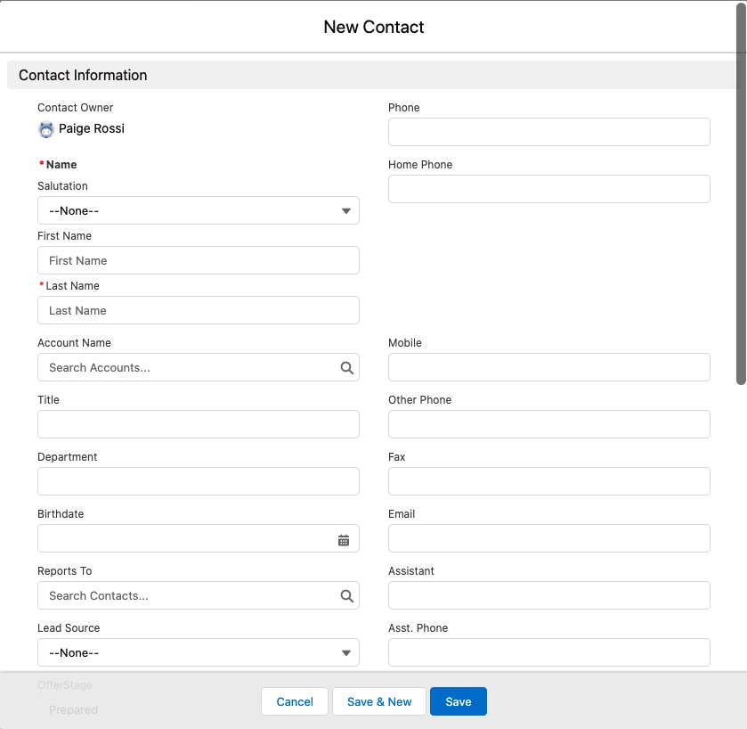
Task: Click the Save & New button
Action: (379, 701)
